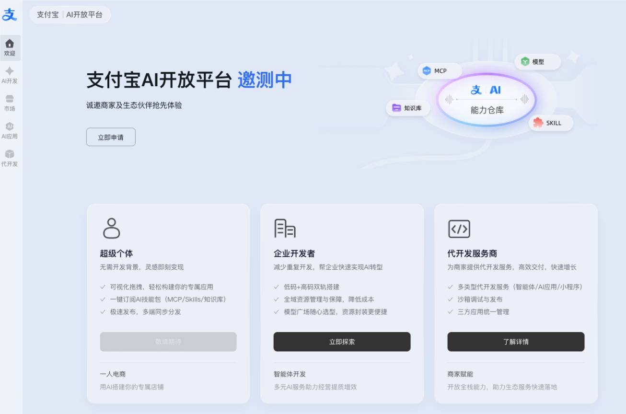
Task: Click 多类型代开发服务 feature line
Action: [x=520, y=287]
